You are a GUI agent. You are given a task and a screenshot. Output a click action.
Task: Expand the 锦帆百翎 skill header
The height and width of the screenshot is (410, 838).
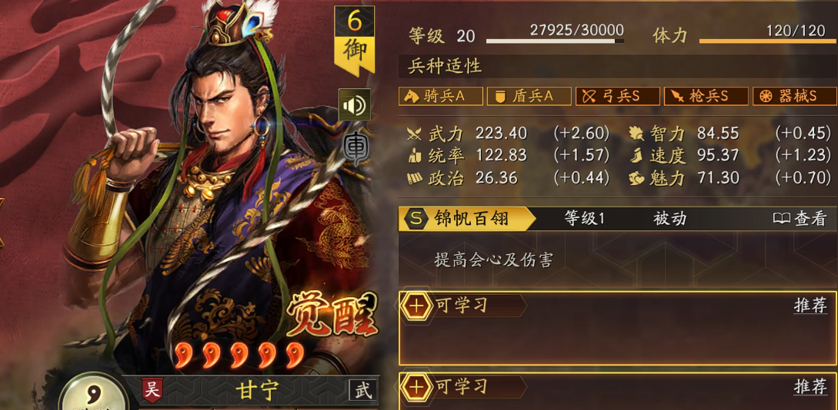point(618,219)
